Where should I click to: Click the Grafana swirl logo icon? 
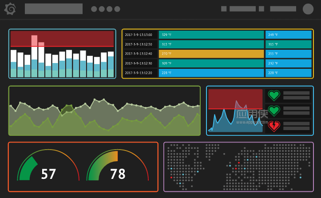point(10,9)
